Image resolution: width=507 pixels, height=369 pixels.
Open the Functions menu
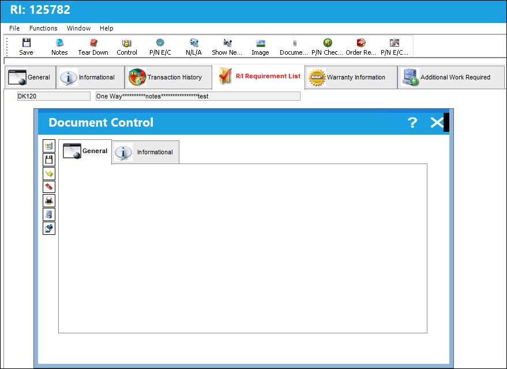[43, 28]
